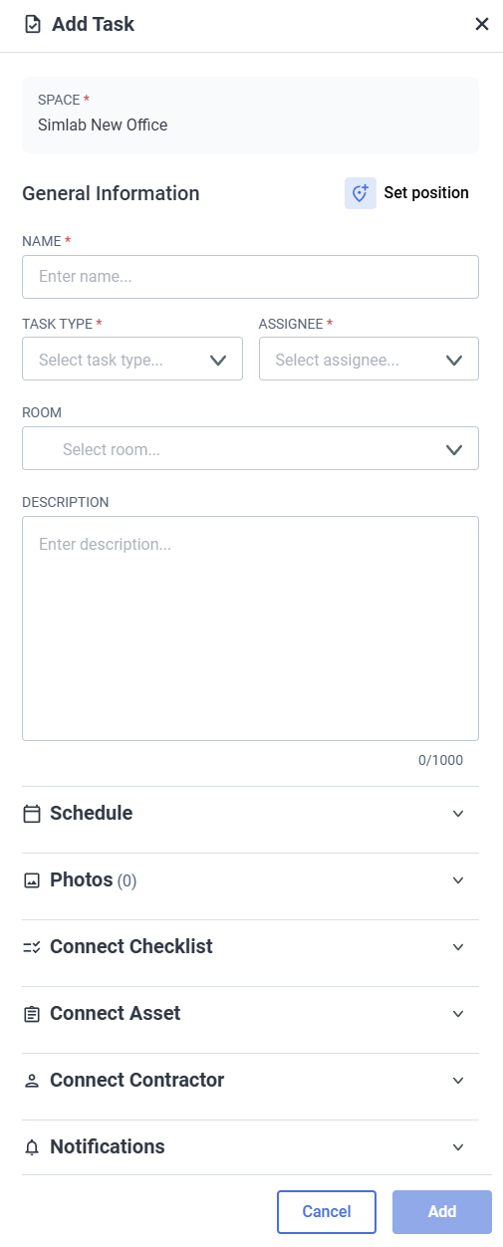Screen dimensions: 503x1247
Task: Open the Task Type dropdown
Action: 132,359
